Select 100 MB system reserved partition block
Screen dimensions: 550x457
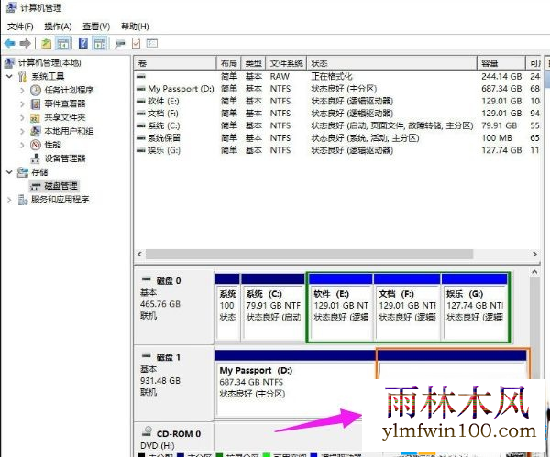227,307
